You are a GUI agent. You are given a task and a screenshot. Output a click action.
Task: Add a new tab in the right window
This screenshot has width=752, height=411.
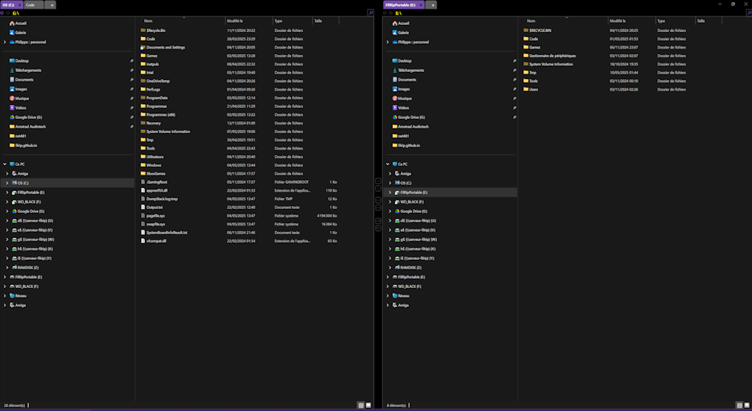[x=432, y=5]
